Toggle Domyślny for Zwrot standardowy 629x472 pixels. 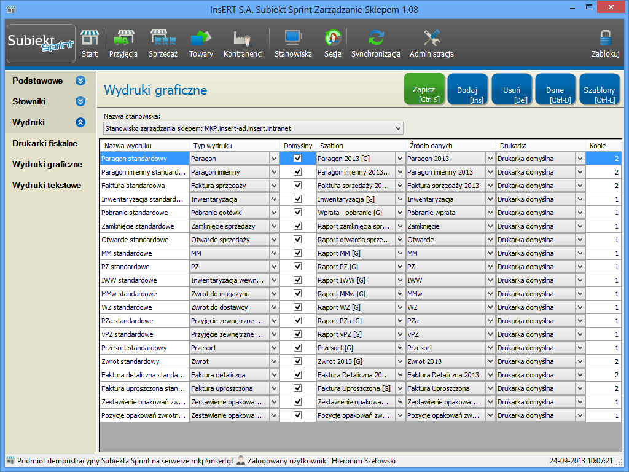298,361
